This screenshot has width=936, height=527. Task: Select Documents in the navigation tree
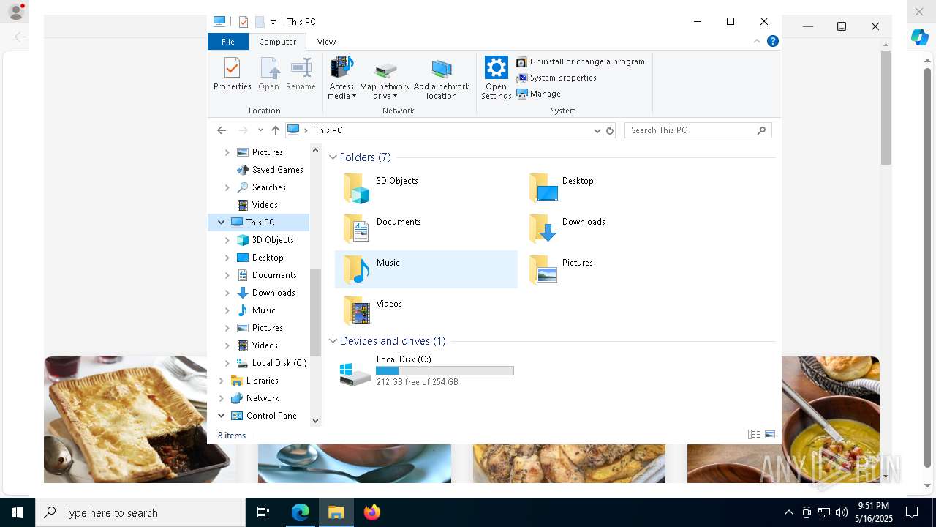(x=266, y=275)
